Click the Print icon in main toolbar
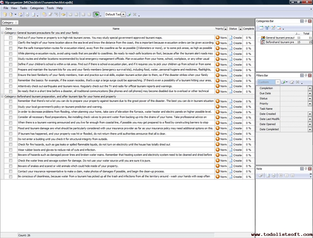This screenshot has height=238, width=313. click(x=27, y=15)
